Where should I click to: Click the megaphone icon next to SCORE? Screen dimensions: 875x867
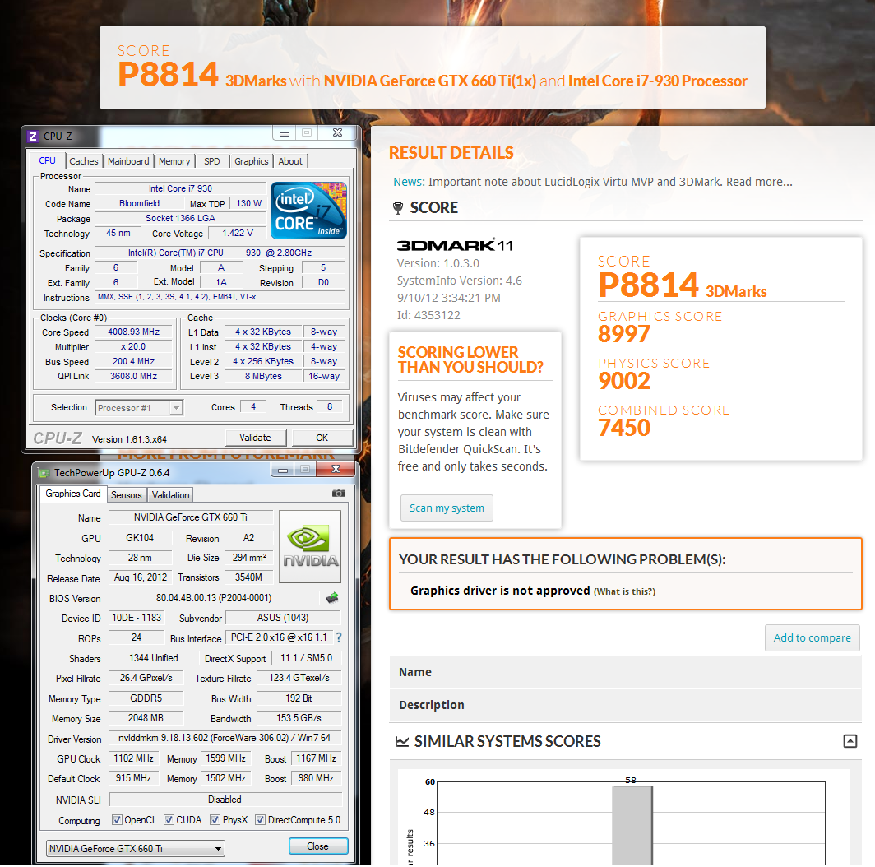click(x=398, y=207)
